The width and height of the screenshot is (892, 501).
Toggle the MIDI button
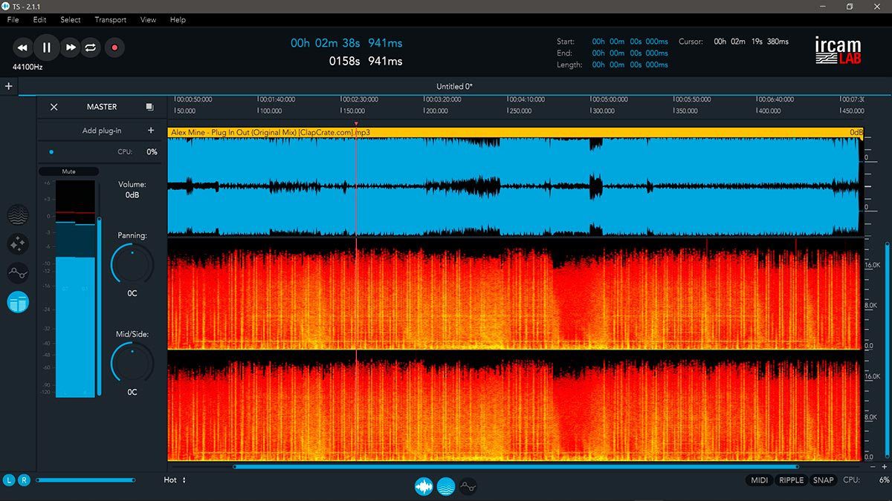(x=760, y=480)
